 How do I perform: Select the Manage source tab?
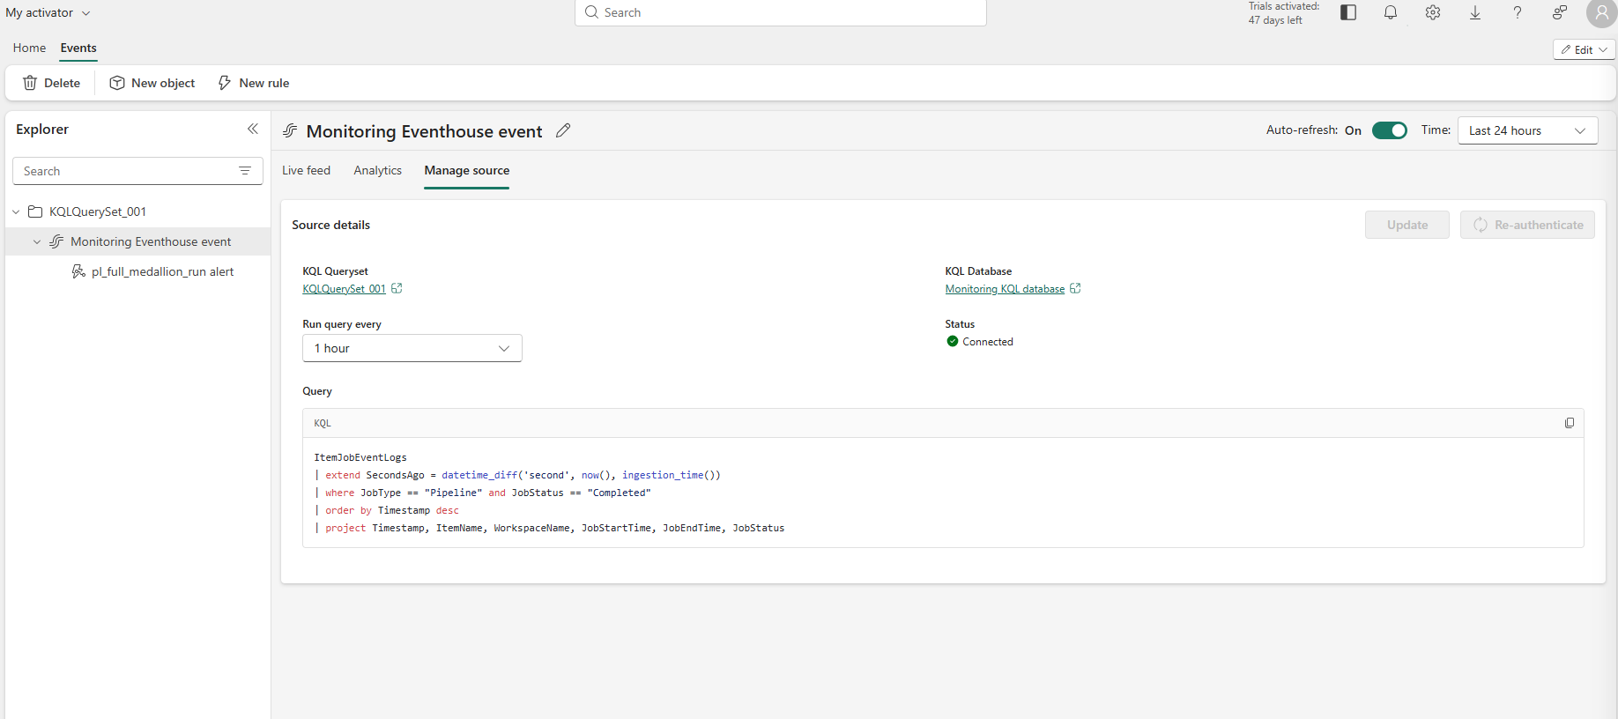(467, 170)
